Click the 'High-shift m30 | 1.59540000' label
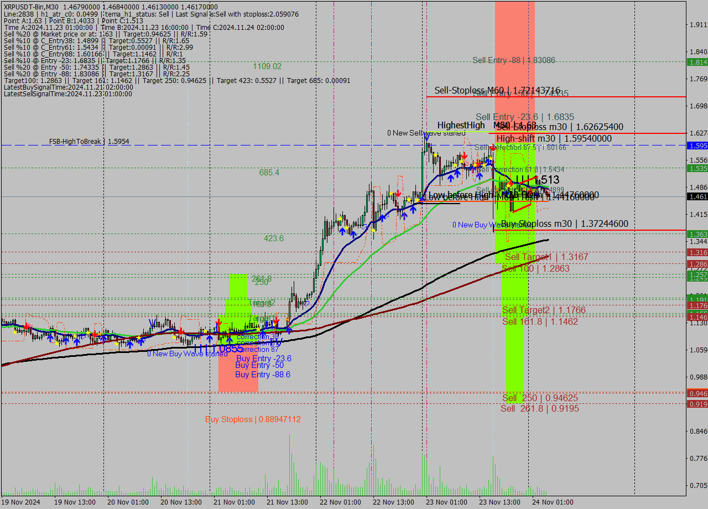708x509 pixels. point(554,138)
